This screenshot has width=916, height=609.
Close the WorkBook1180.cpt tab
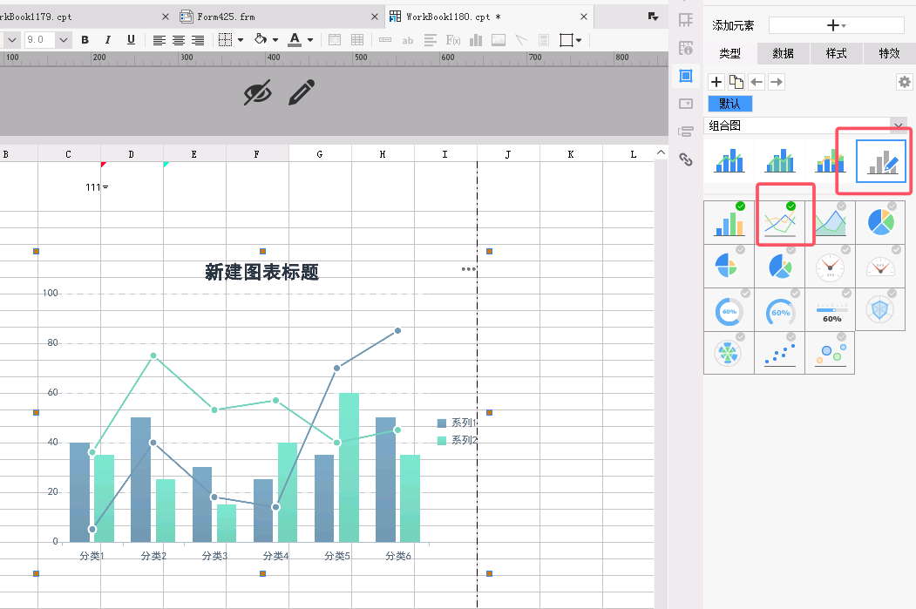584,17
